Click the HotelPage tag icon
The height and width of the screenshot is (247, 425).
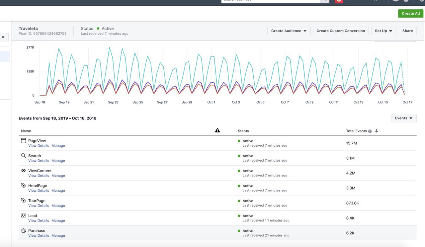click(23, 186)
